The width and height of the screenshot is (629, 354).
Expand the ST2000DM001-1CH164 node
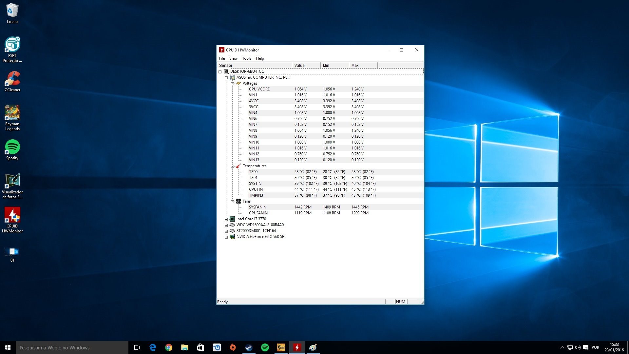tap(226, 231)
